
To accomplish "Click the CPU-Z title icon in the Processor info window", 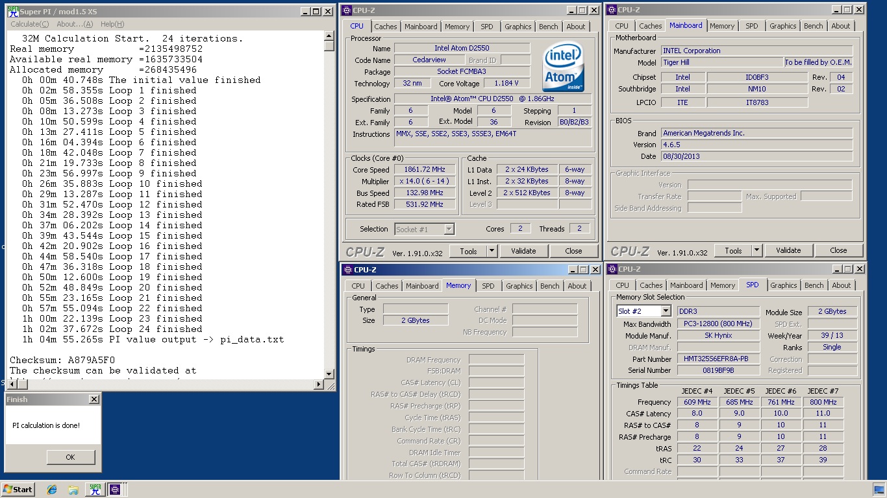I will (x=347, y=10).
